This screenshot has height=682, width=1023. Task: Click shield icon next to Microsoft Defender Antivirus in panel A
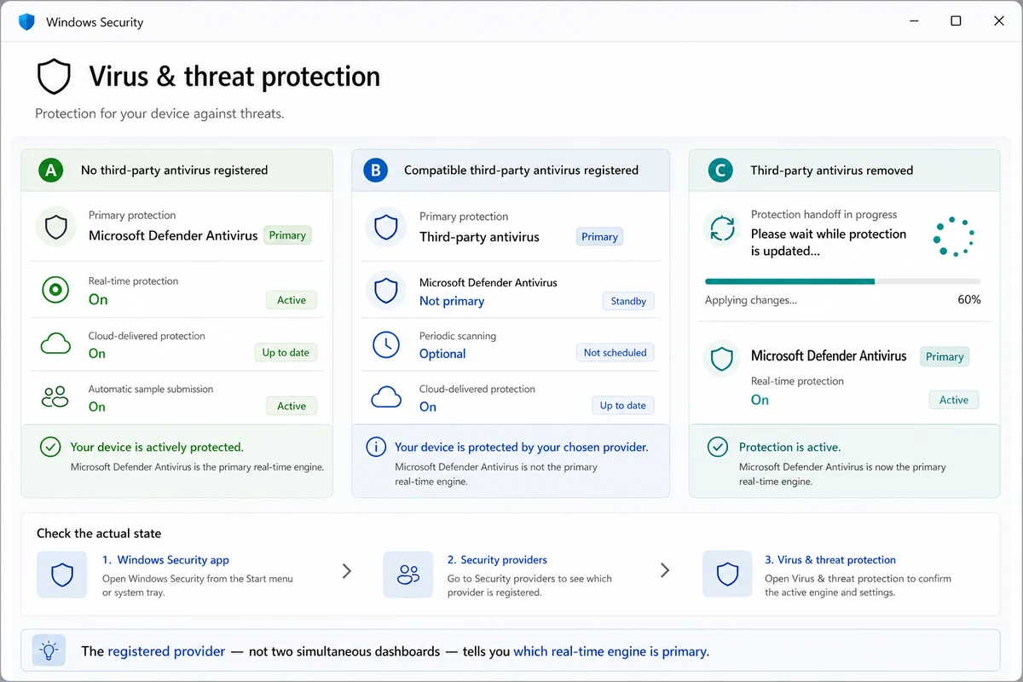pos(56,227)
